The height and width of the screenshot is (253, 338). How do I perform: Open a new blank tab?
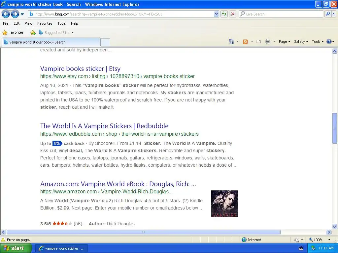click(x=105, y=42)
